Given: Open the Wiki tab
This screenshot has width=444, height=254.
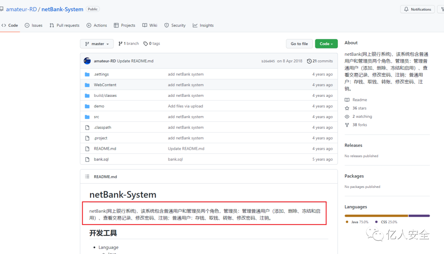Looking at the screenshot, I should [150, 25].
